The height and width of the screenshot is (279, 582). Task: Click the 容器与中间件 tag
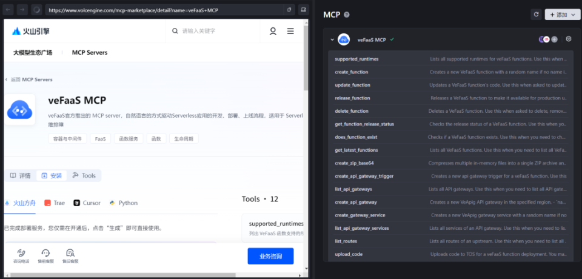(67, 139)
